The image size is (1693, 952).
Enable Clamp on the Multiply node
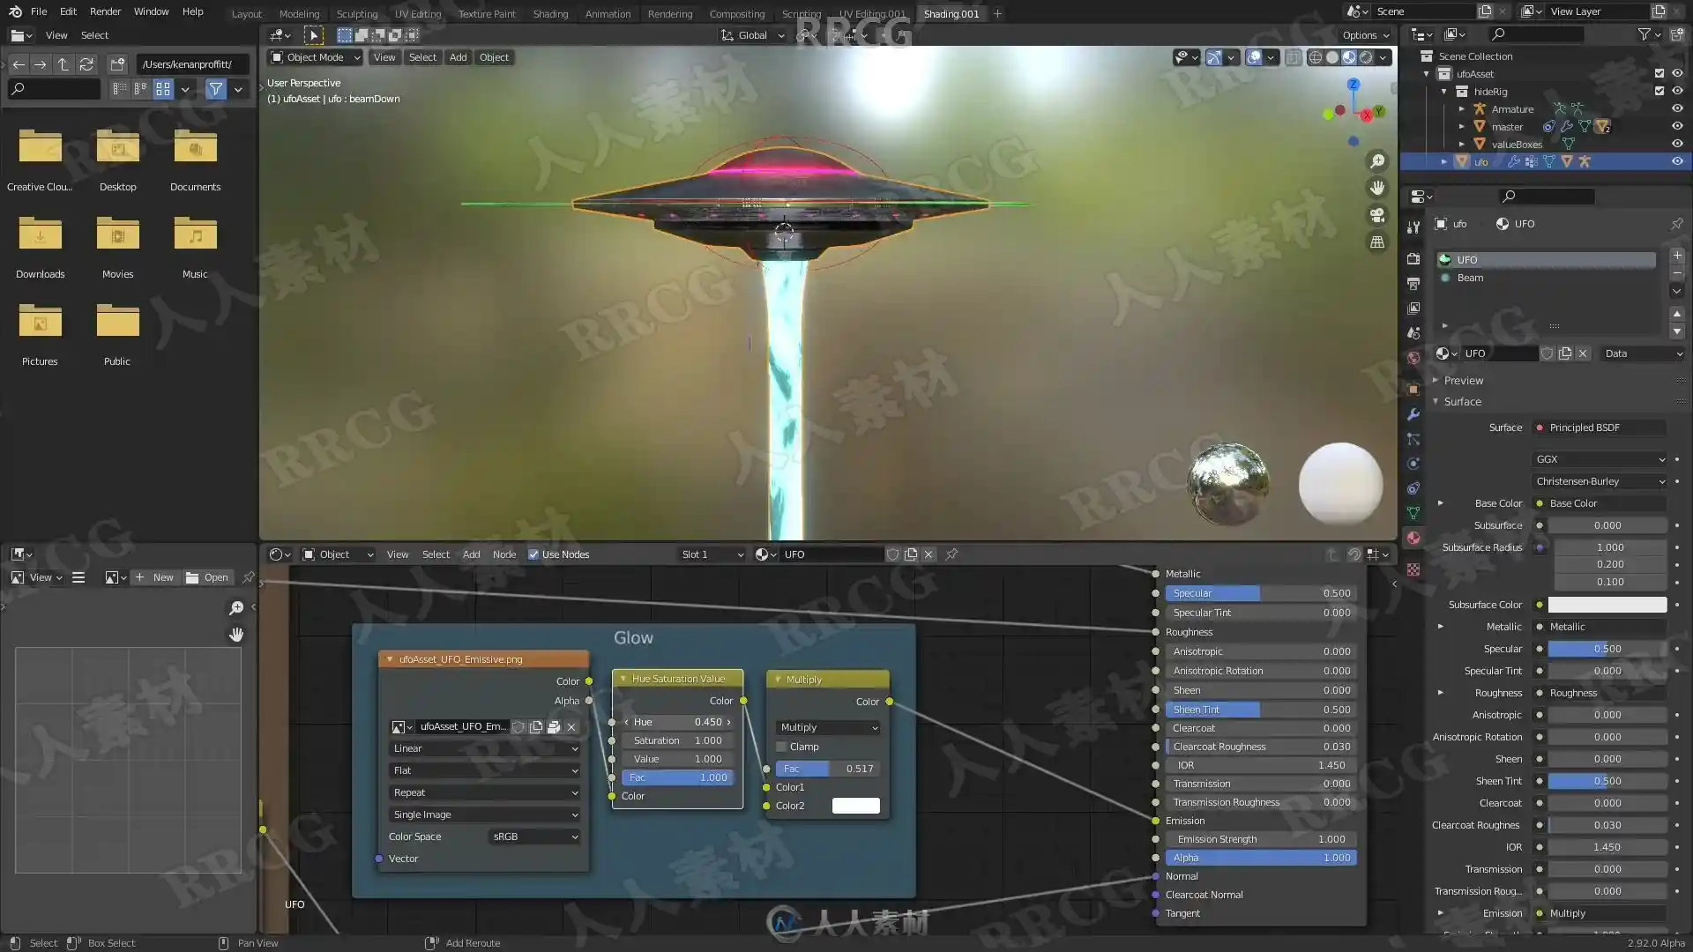point(781,747)
